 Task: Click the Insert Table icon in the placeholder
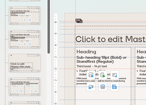(x=103, y=87)
